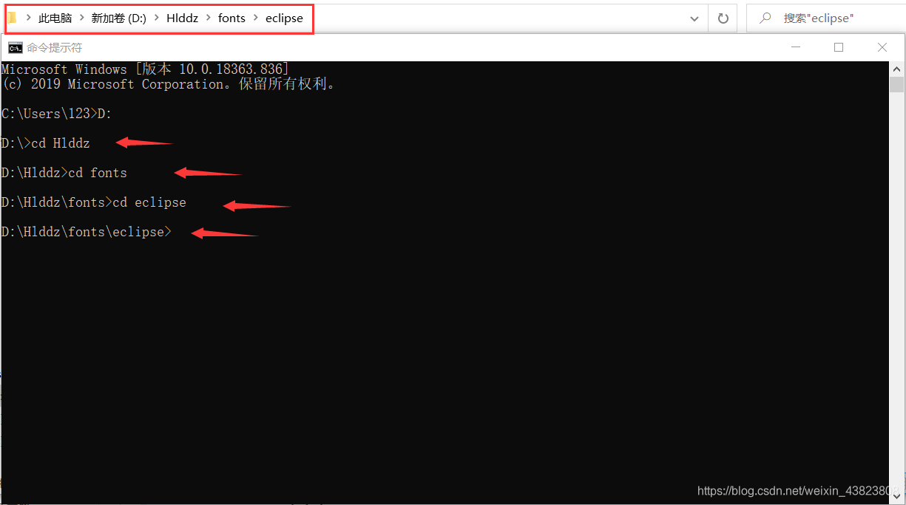Select Hlddz folder in breadcrumb
The width and height of the screenshot is (906, 505).
182,18
